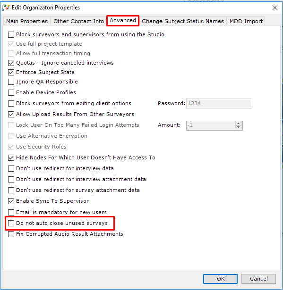
Task: Check Email is mandatory for new users
Action: pos(11,212)
